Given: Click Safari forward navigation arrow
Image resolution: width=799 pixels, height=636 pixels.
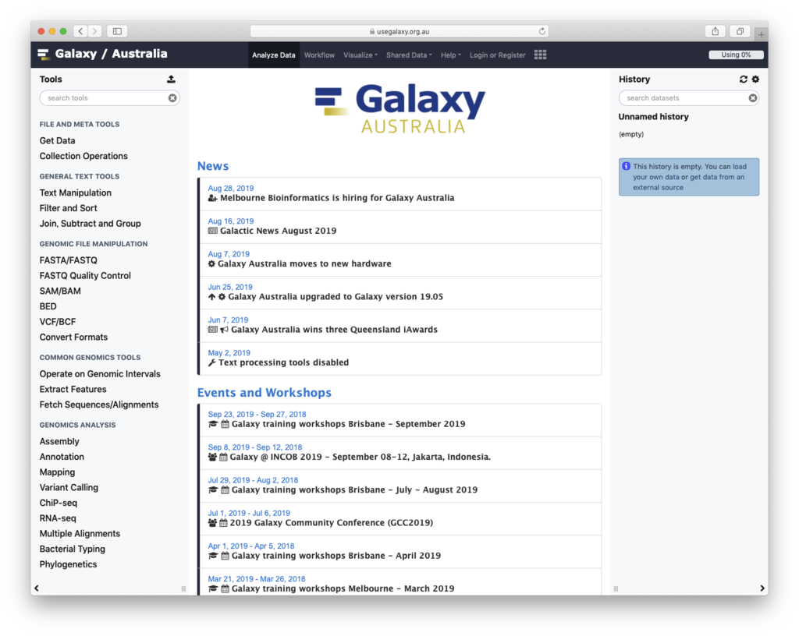Looking at the screenshot, I should [x=94, y=31].
